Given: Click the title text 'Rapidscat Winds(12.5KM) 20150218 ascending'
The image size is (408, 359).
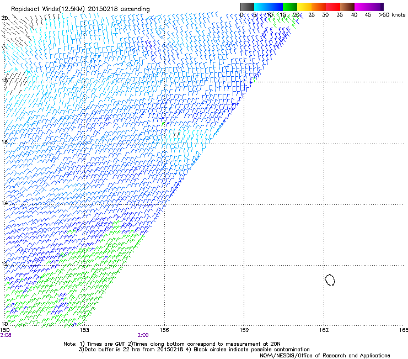Looking at the screenshot, I should (x=80, y=9).
